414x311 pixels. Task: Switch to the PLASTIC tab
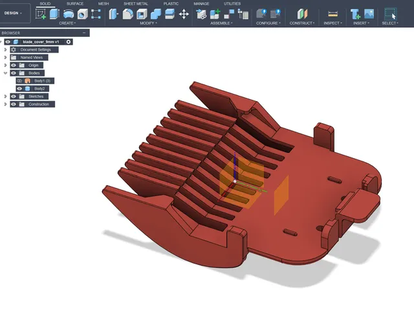tap(171, 4)
